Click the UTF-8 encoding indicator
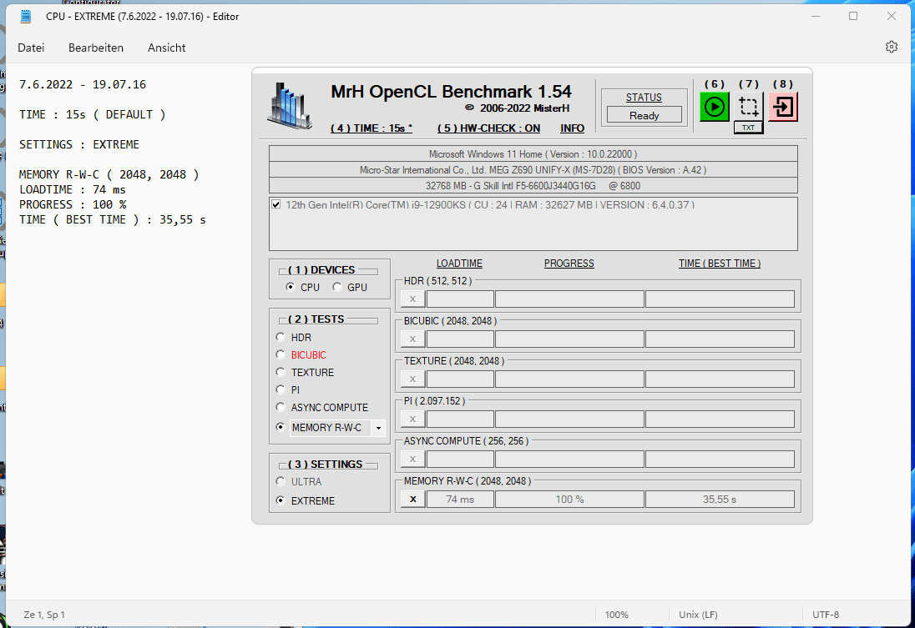Viewport: 915px width, 628px height. (x=826, y=615)
